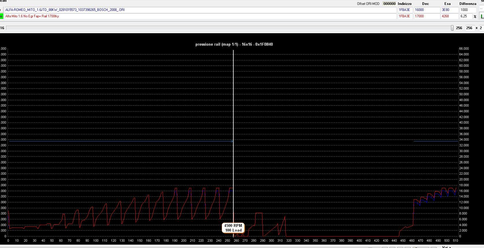Click the horizontal slider track

(x=228, y=28)
